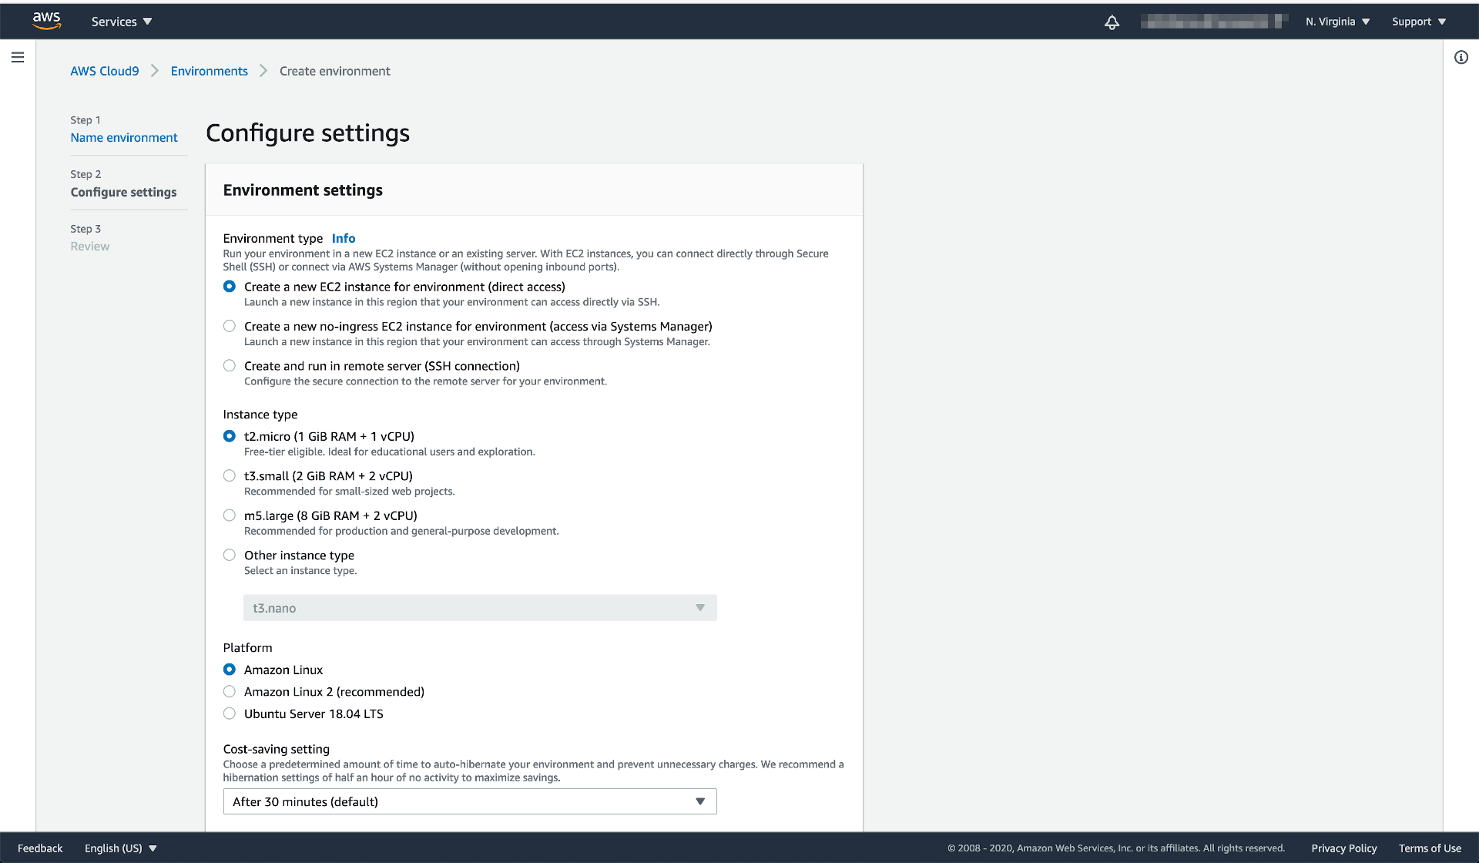Click the N. Virginia region icon

click(x=1337, y=19)
